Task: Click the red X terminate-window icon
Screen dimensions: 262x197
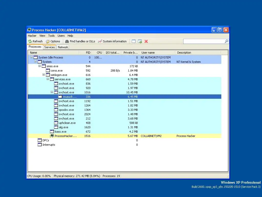Action: coord(146,41)
